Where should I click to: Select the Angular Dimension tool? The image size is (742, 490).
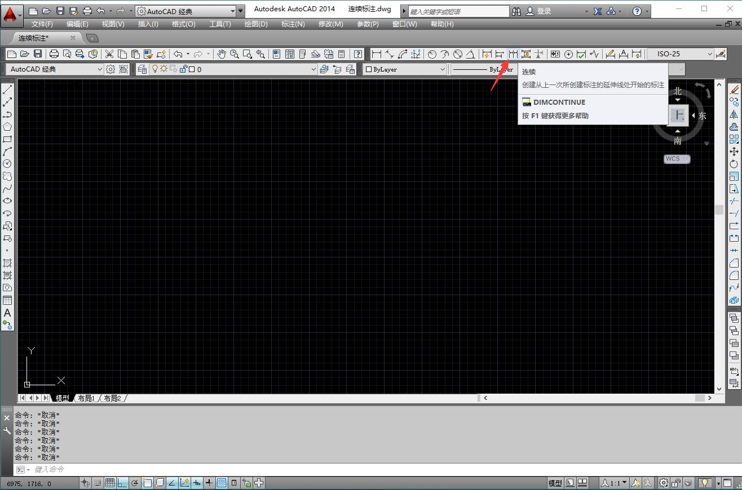coord(471,54)
